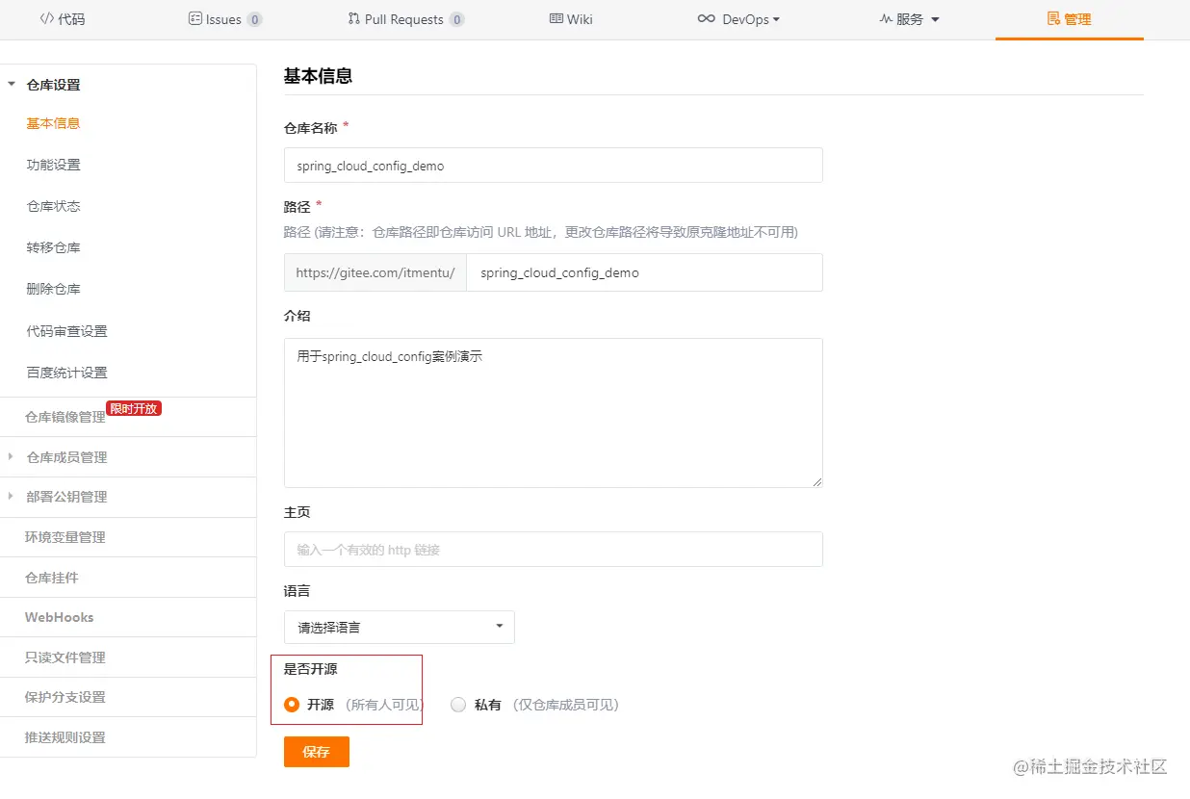1190x799 pixels.
Task: Open the 代码 tab
Action: [x=63, y=19]
